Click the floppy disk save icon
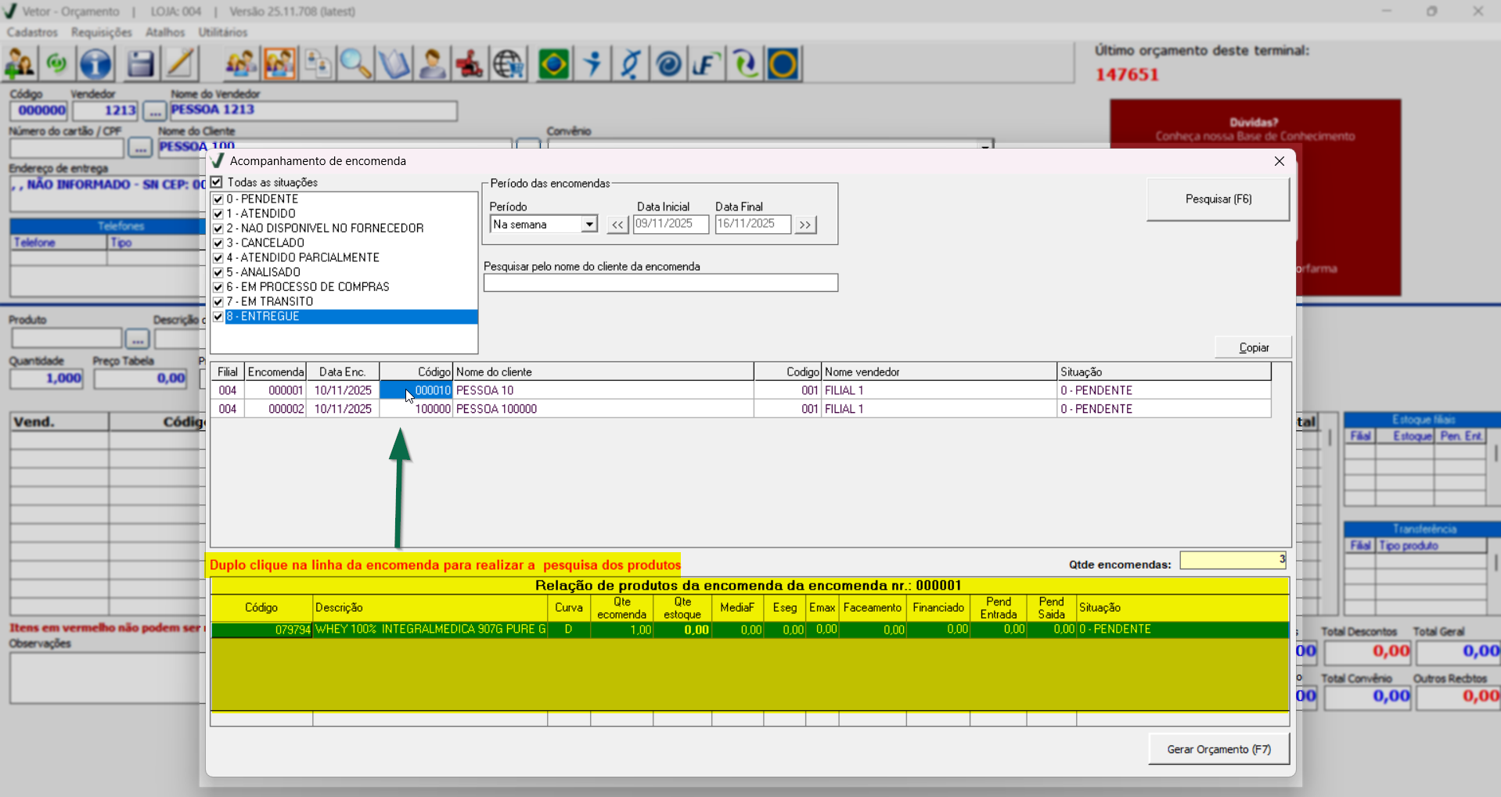Image resolution: width=1501 pixels, height=797 pixels. [x=140, y=64]
